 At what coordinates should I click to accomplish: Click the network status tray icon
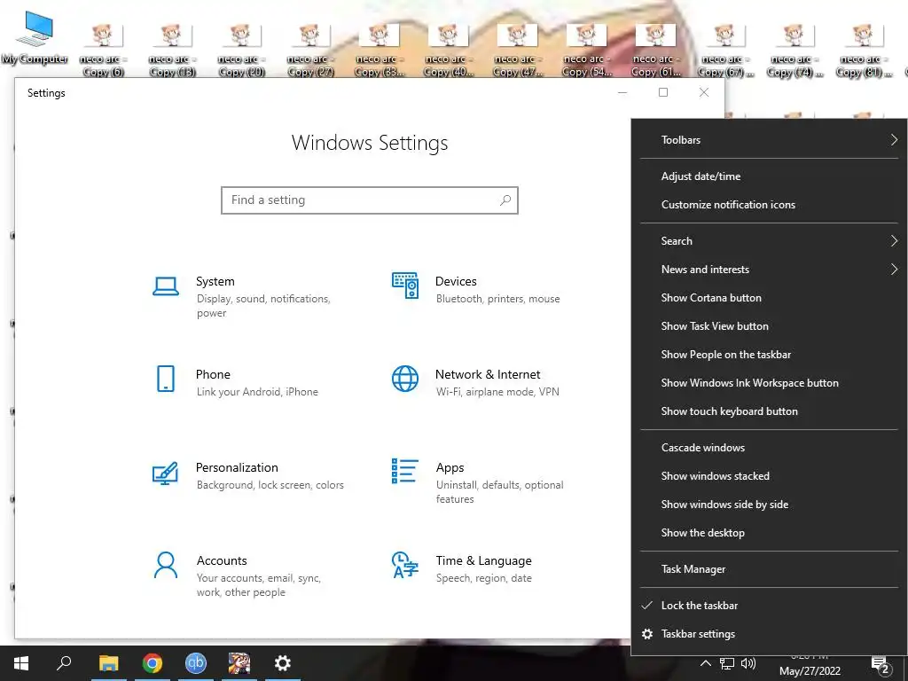tap(727, 663)
